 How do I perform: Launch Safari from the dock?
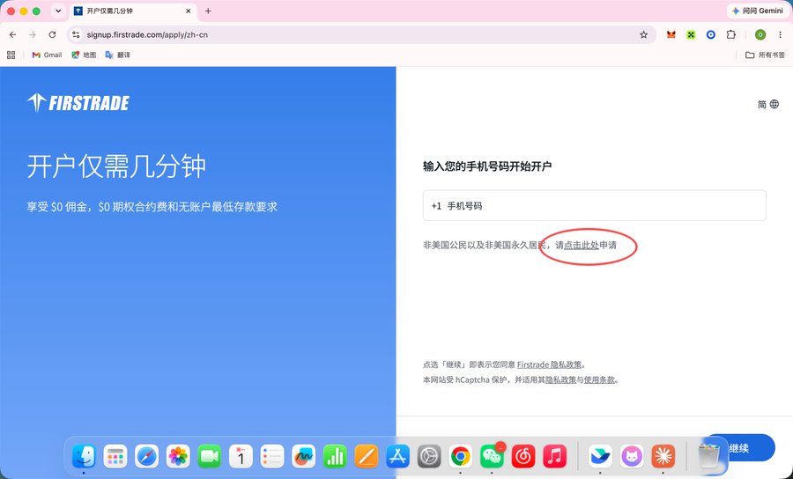[146, 457]
